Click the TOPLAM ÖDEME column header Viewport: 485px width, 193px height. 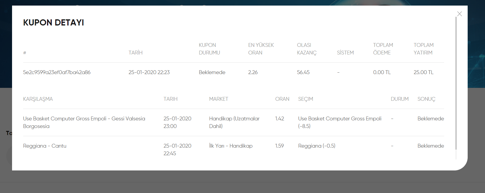(383, 49)
